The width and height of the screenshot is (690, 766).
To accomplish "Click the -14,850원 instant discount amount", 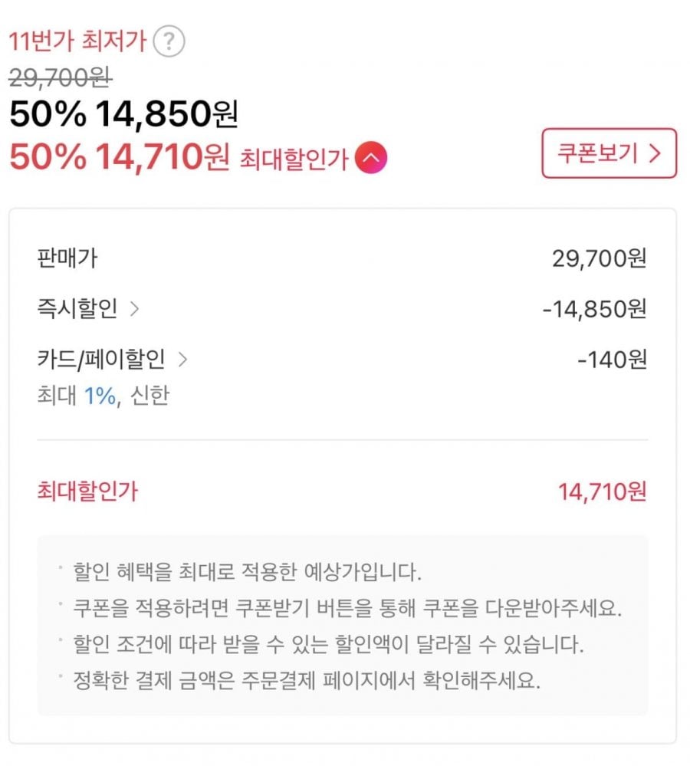I will coord(593,309).
